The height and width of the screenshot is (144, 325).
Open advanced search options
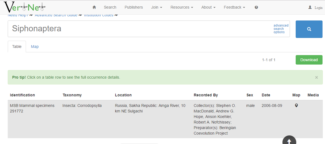[281, 29]
